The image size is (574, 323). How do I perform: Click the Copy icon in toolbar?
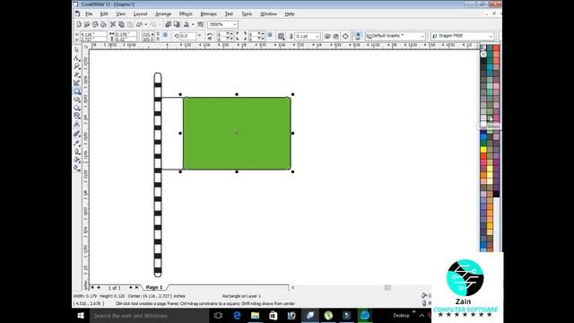pyautogui.click(x=121, y=24)
